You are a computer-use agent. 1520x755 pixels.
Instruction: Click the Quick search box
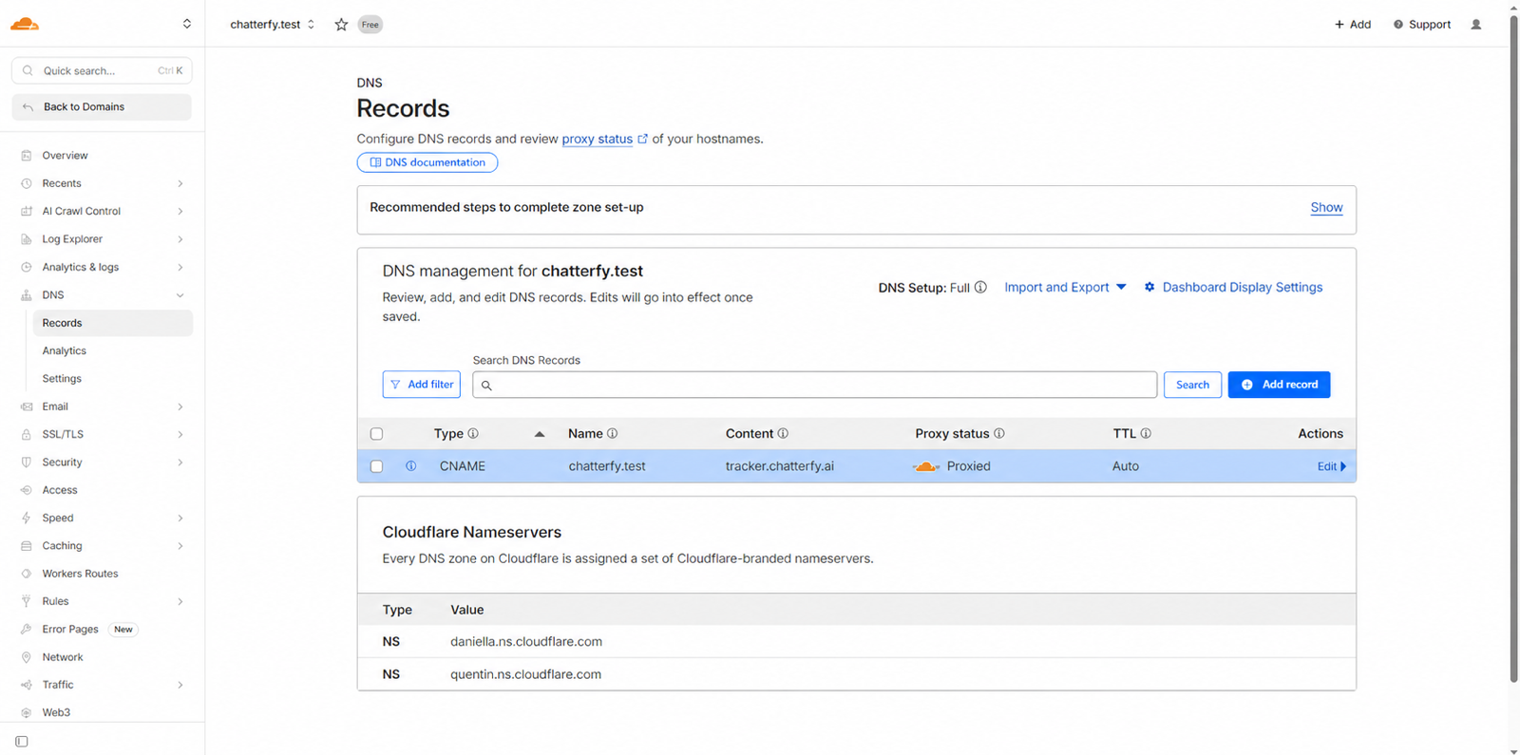point(102,70)
